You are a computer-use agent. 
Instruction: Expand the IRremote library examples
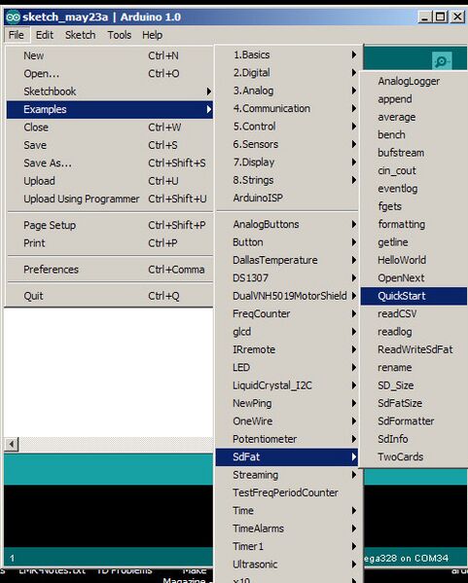(x=287, y=349)
